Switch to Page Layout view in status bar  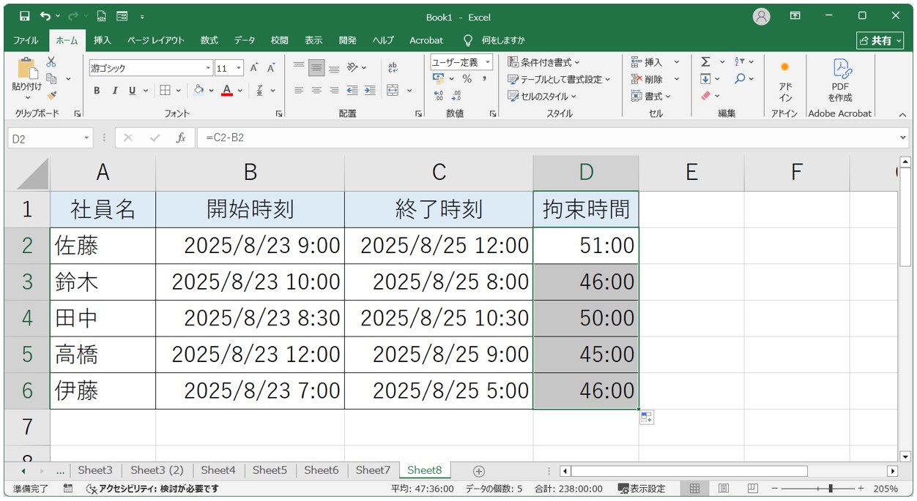point(723,489)
